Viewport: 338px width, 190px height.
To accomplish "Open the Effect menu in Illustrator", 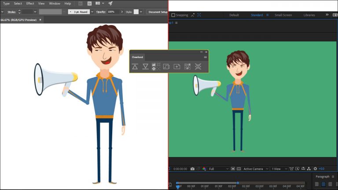I will click(x=30, y=4).
